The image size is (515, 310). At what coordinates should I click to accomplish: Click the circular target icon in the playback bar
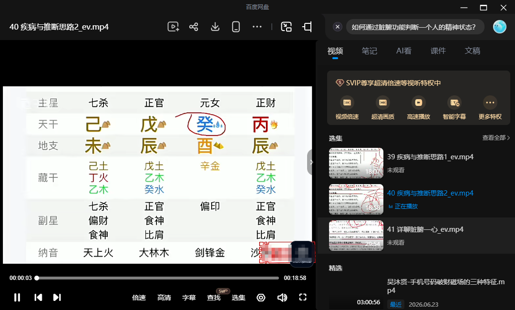[x=261, y=298]
